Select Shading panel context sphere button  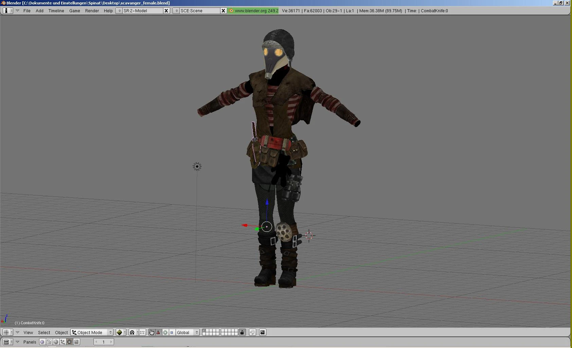tap(56, 342)
